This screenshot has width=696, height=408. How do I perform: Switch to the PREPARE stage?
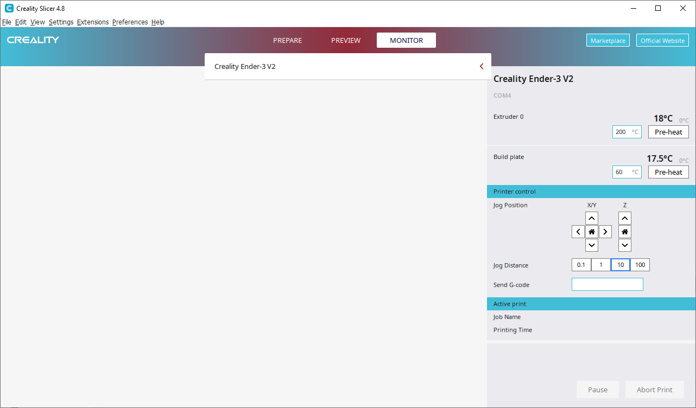pos(287,40)
